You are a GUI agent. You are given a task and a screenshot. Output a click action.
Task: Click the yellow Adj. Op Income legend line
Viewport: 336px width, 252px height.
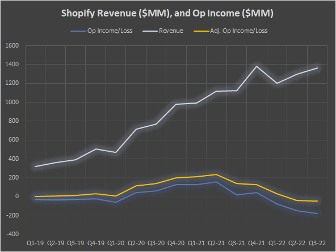201,31
